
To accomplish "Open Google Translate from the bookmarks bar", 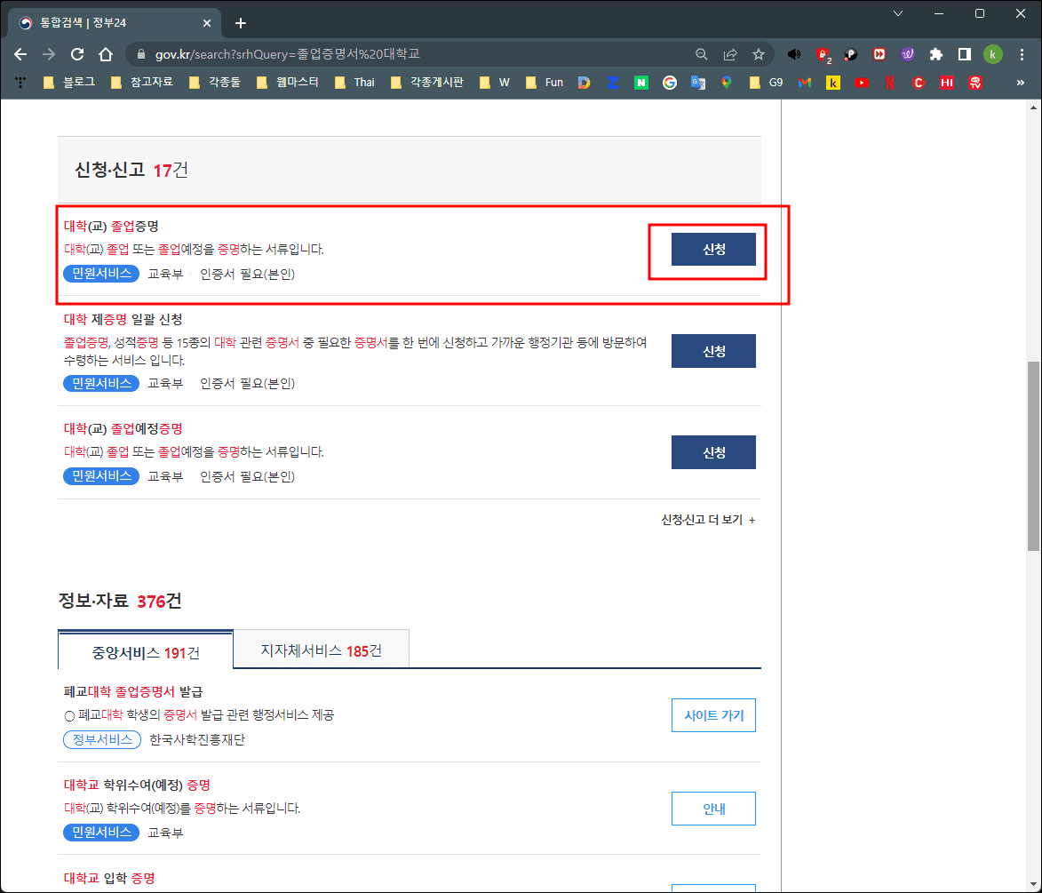I will click(x=698, y=82).
